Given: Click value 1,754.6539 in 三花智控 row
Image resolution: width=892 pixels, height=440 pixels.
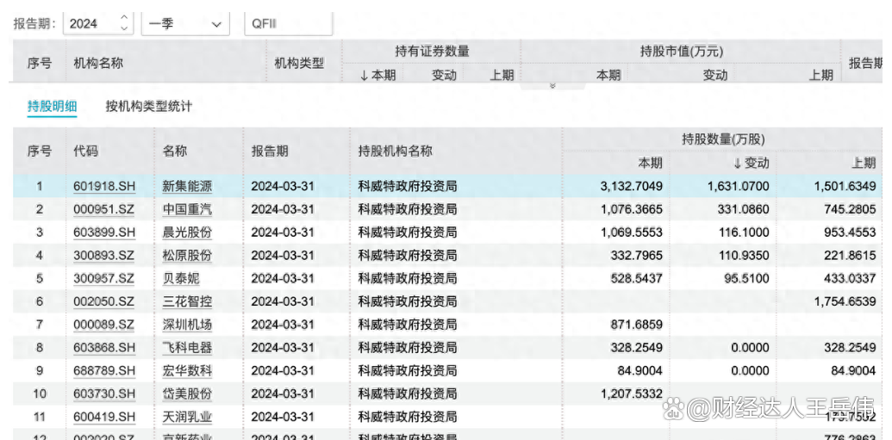Looking at the screenshot, I should tap(845, 301).
